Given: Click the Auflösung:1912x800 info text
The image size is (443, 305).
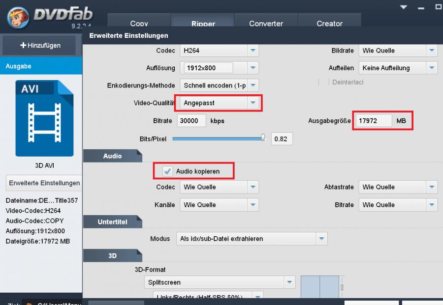Looking at the screenshot, I should pos(35,231).
